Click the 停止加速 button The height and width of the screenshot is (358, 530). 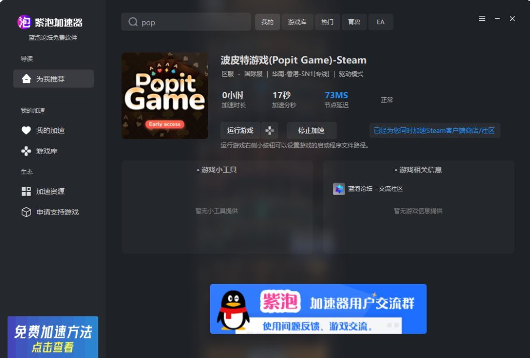pos(312,130)
